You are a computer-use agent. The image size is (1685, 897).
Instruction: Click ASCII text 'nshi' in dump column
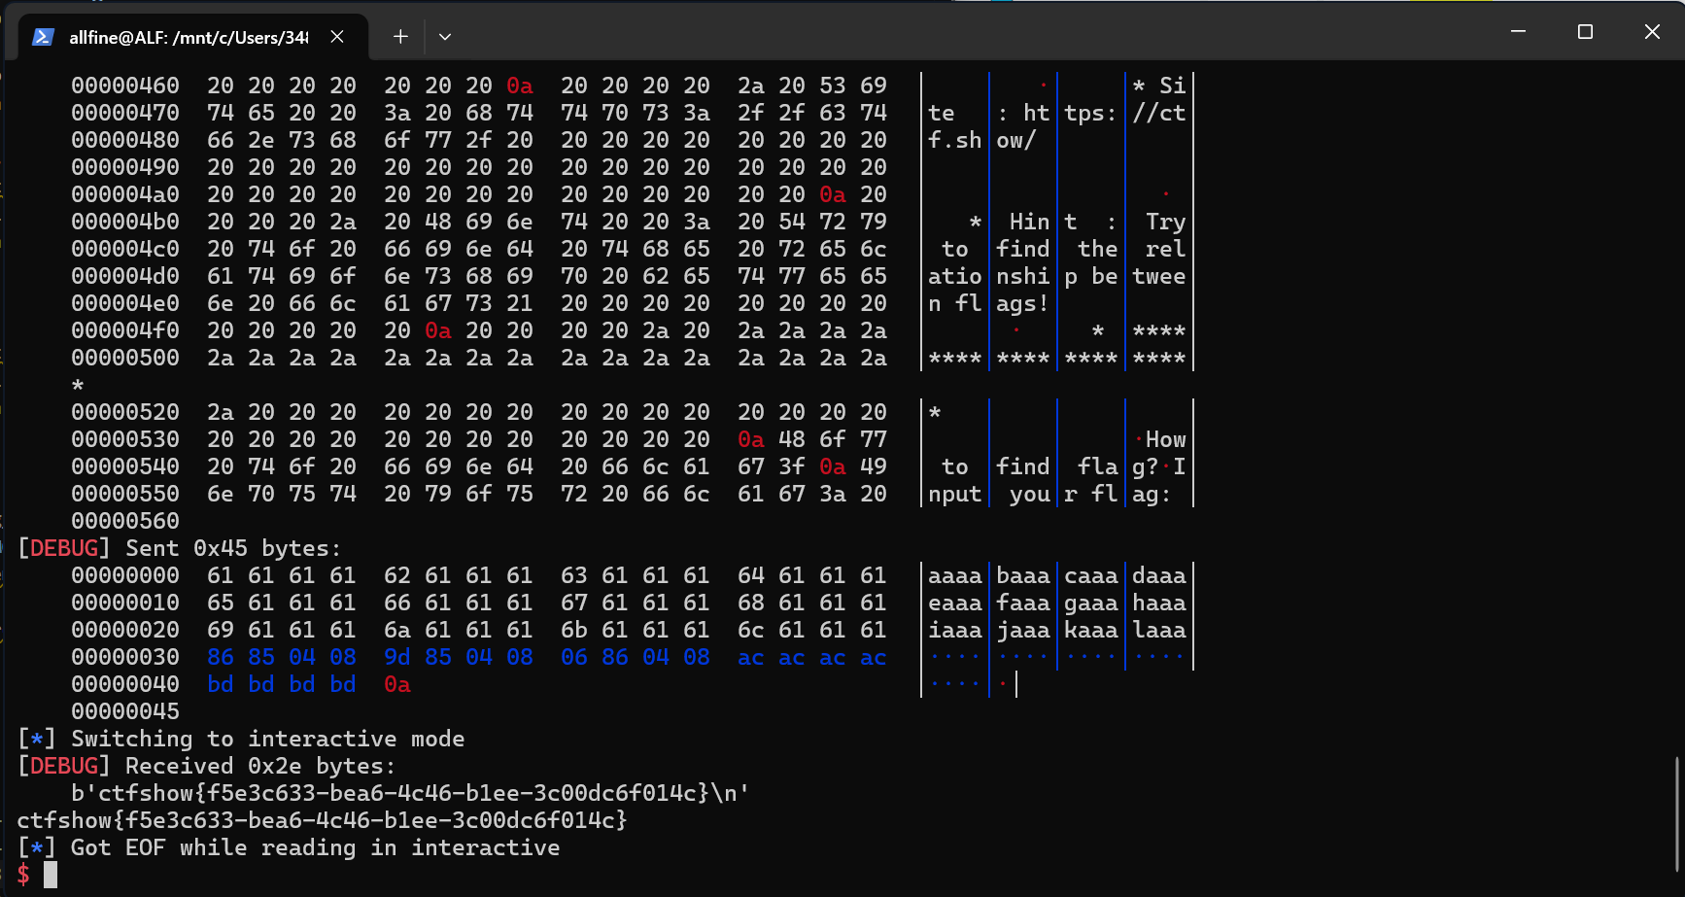coord(1023,276)
